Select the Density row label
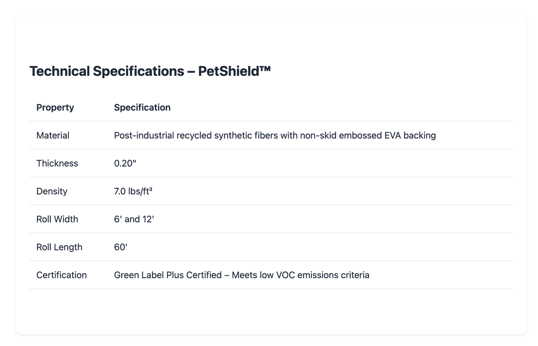The image size is (538, 346). coord(52,191)
